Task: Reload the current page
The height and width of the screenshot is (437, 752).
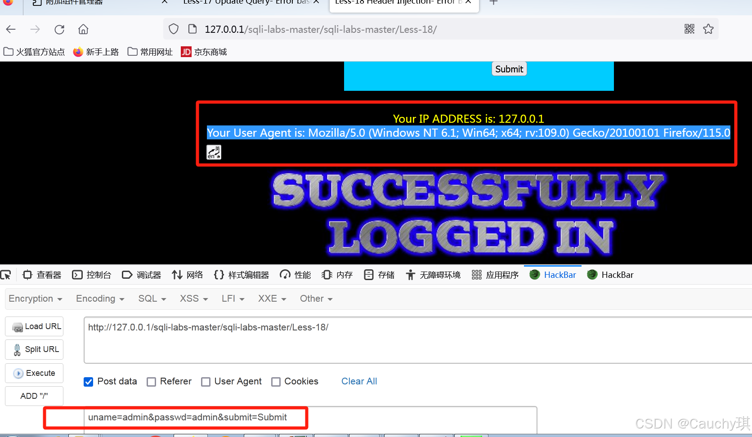Action: [59, 29]
